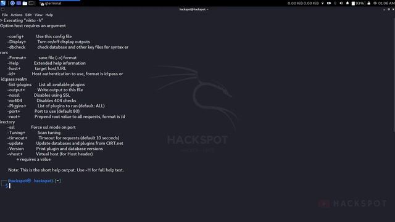Screen dimensions: 395x222
Task: Click the hackspot@hackspot window title
Action: (x=194, y=9)
